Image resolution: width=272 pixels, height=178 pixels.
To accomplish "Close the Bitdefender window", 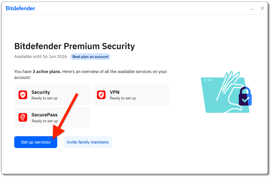I will (262, 8).
